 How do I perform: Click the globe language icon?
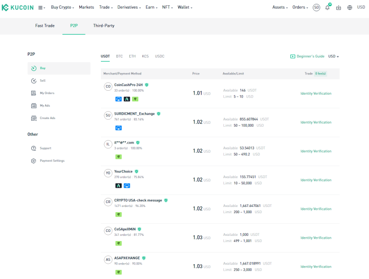point(349,8)
